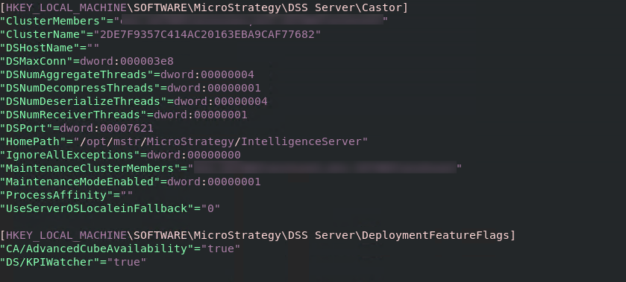Image resolution: width=626 pixels, height=282 pixels.
Task: Click the UseServerOSLocaleinFallback value "0"
Action: (210, 208)
